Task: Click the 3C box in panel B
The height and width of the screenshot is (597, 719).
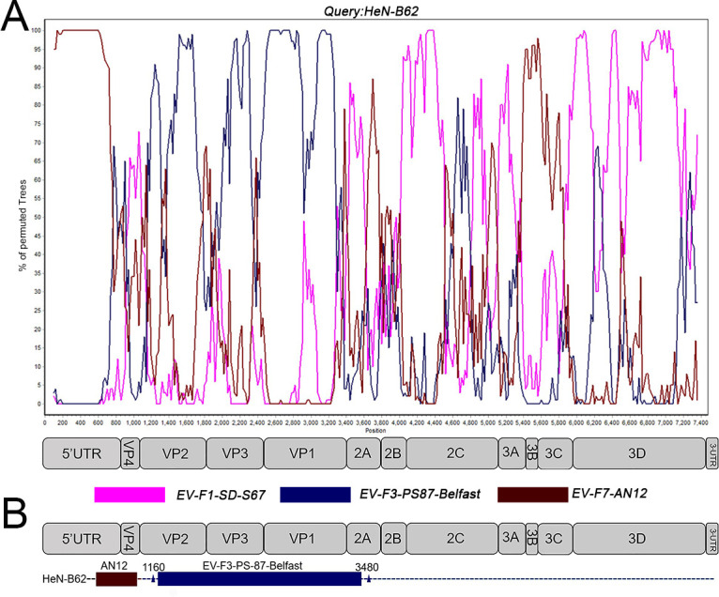Action: (556, 538)
